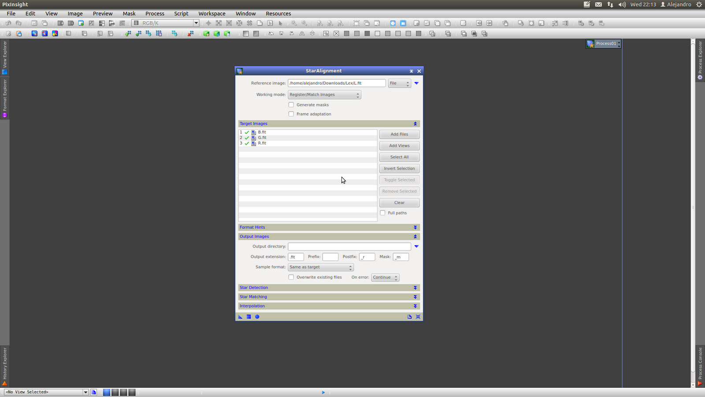
Task: Open the mail envelope indicator in top panel
Action: point(598,4)
